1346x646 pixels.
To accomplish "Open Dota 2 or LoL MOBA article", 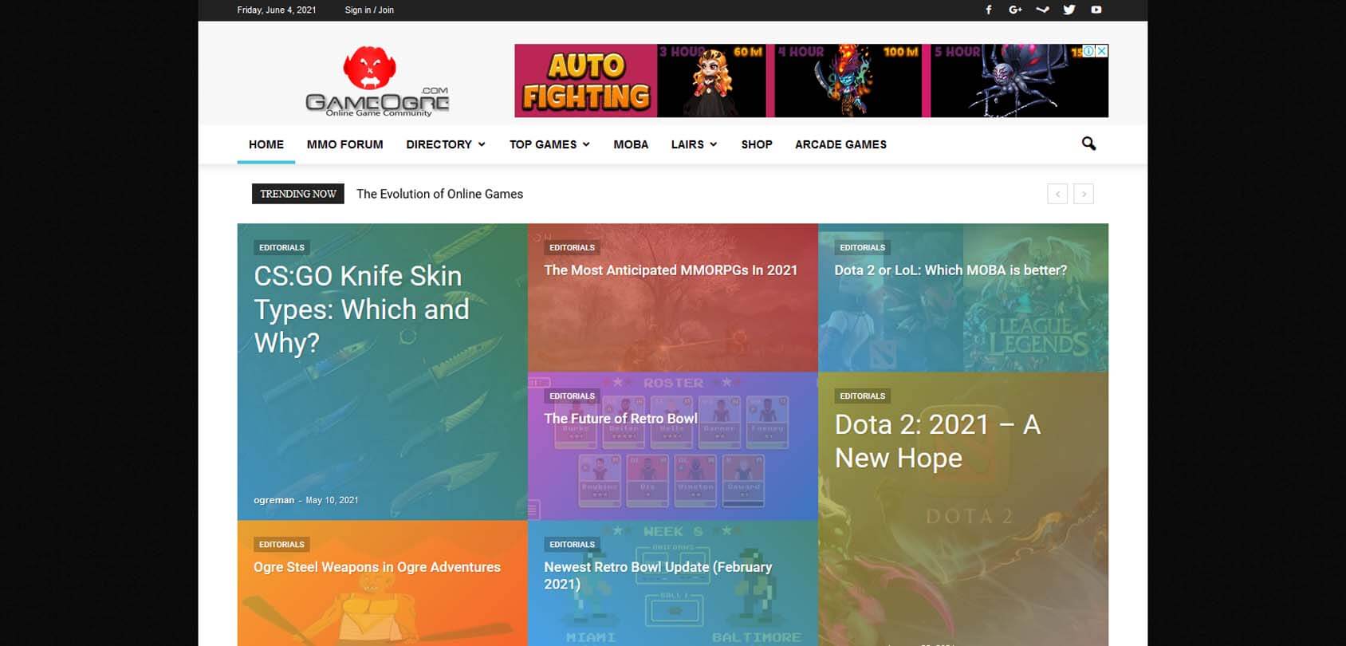I will tap(950, 270).
